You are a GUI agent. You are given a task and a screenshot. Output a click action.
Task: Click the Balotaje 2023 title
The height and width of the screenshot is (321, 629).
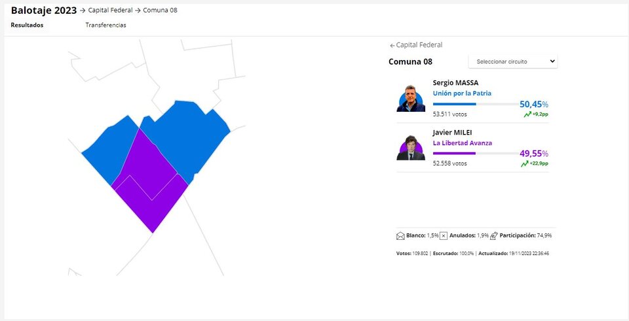click(x=44, y=10)
